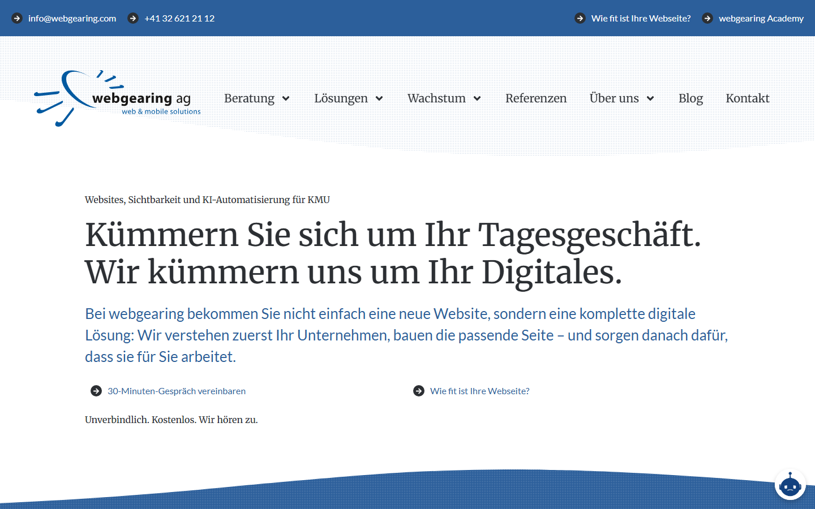
Task: Click the paragraph starting 'Bei webgearing bekommen Sie'
Action: click(x=406, y=335)
